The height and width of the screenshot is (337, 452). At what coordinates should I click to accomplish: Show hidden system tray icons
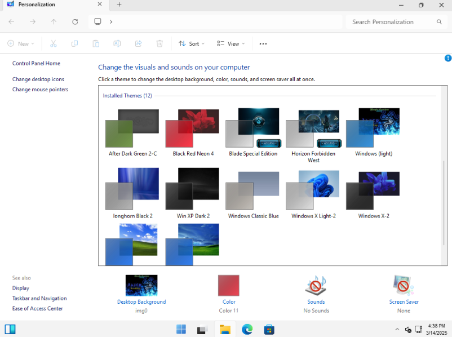click(397, 329)
